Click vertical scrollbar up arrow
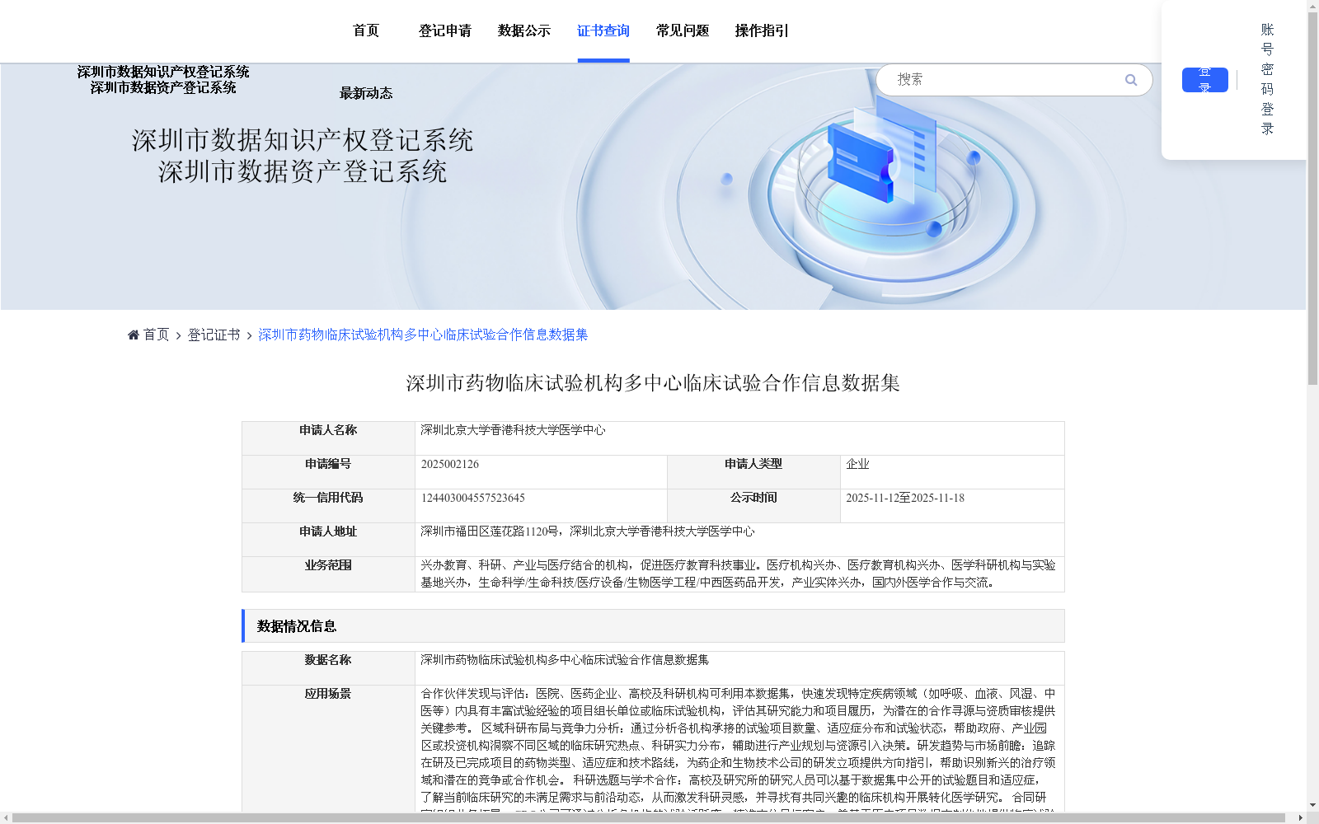 tap(1312, 6)
